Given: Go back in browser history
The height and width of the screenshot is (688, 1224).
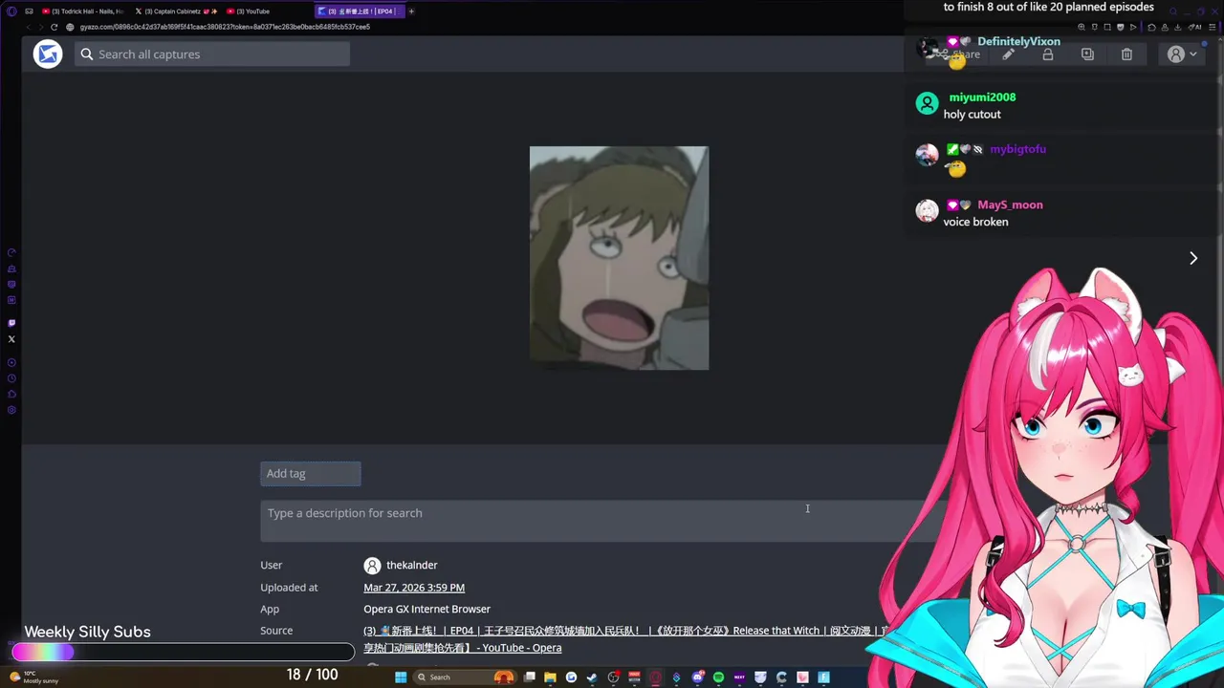Looking at the screenshot, I should [x=28, y=27].
